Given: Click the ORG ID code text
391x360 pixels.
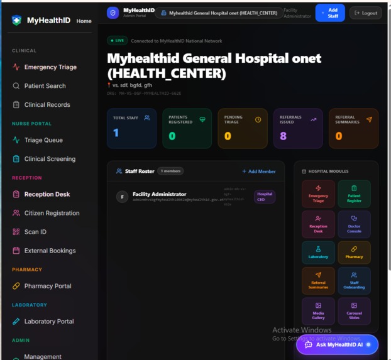Looking at the screenshot, I should [x=144, y=94].
